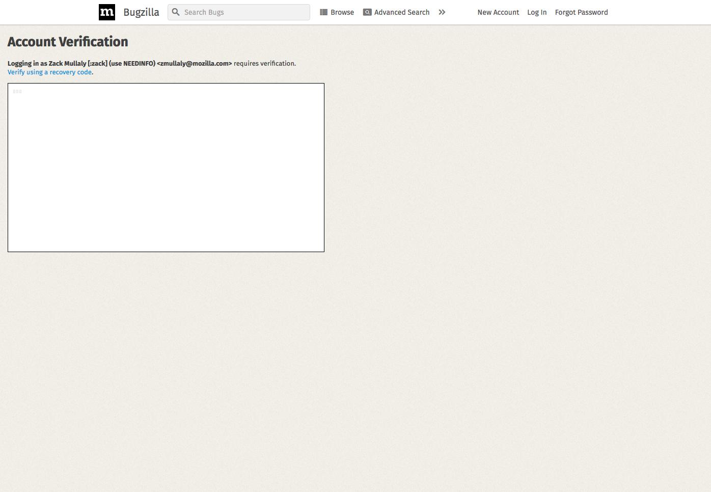Click the Mozilla "m" logo icon
The image size is (711, 492).
107,12
